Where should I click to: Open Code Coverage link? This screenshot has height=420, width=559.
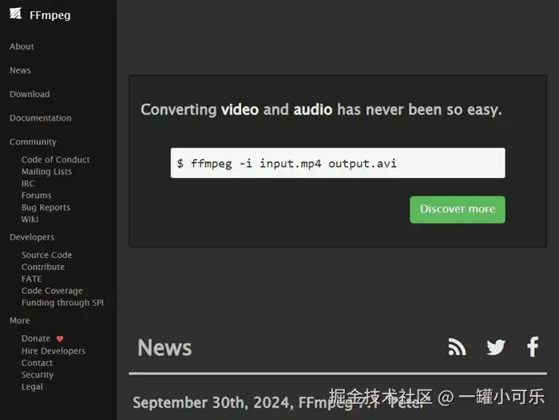[x=52, y=291]
